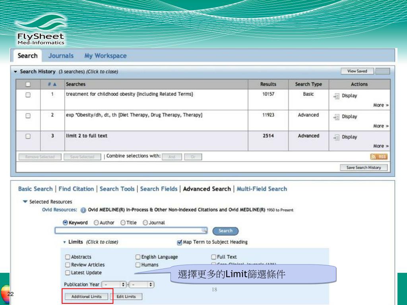This screenshot has width=407, height=305.
Task: Open Publication Year start dropdown
Action: pyautogui.click(x=114, y=284)
